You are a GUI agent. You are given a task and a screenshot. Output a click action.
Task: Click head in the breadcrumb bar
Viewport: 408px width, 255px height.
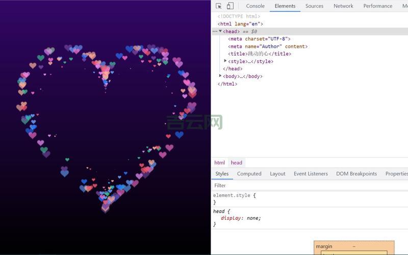pyautogui.click(x=237, y=163)
